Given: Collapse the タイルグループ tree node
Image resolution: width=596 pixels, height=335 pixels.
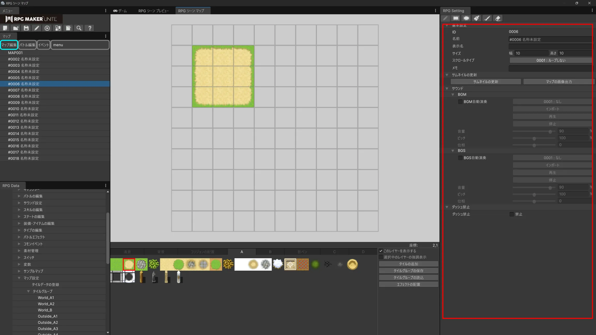Looking at the screenshot, I should point(28,291).
